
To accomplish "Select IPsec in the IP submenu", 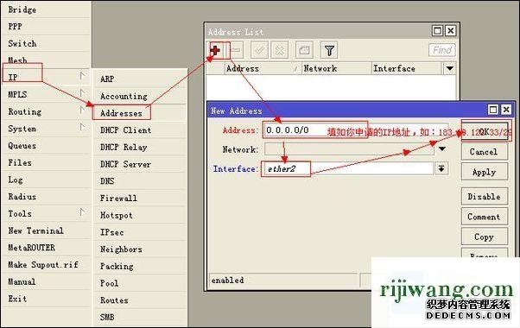I will coord(140,232).
